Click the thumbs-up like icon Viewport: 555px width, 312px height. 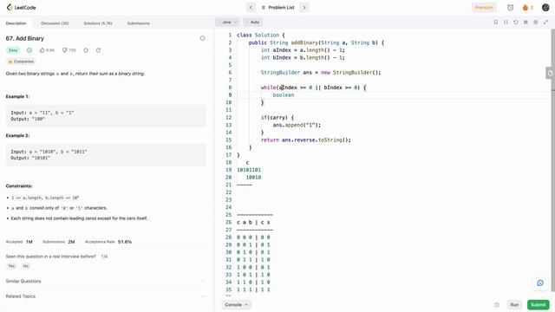tap(42, 50)
